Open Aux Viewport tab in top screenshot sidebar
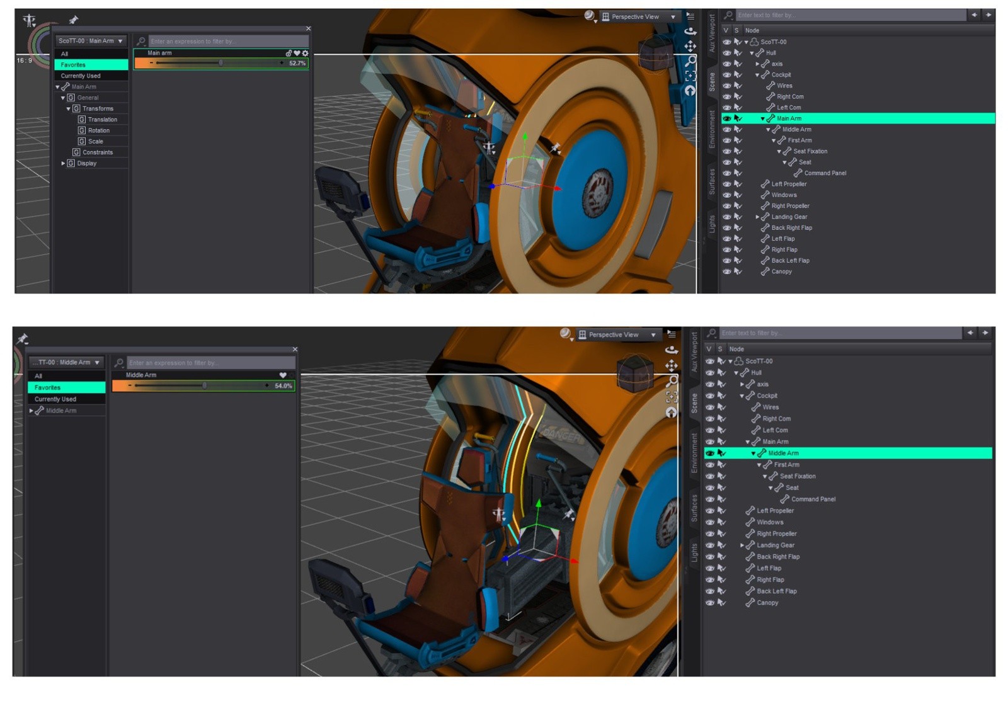 (x=712, y=33)
